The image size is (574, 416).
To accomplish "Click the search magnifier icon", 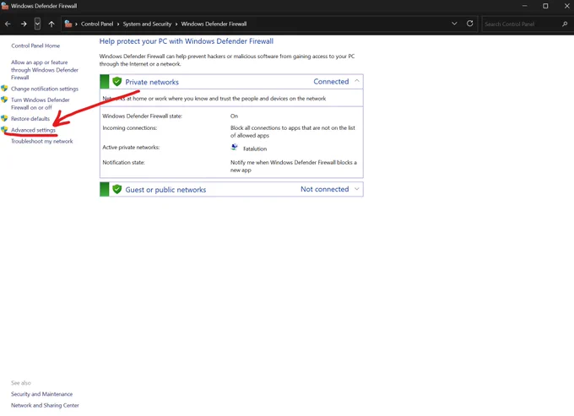I will 565,24.
